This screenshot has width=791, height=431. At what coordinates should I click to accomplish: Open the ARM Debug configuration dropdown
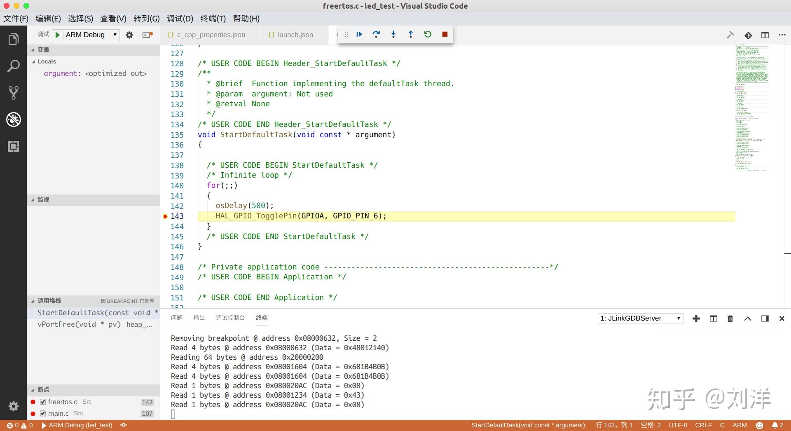coord(91,35)
